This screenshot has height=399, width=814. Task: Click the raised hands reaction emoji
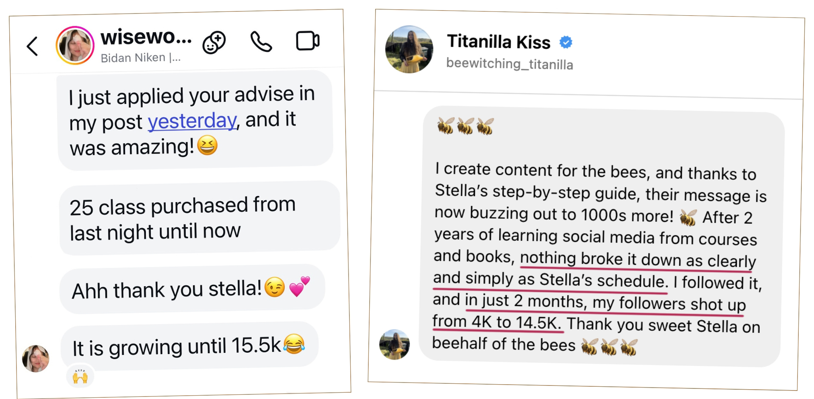tap(80, 376)
